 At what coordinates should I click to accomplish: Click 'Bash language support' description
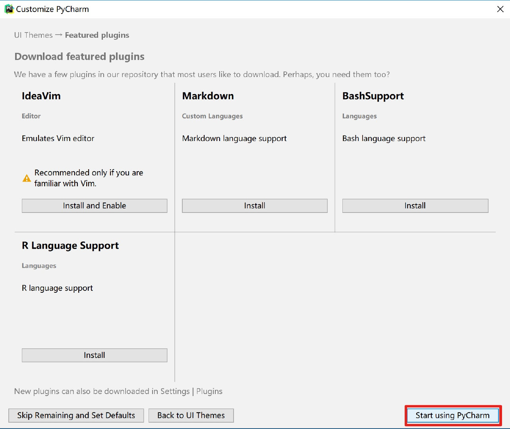384,139
